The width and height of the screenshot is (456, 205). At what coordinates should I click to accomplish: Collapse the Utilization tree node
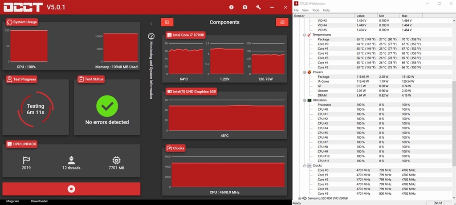[x=305, y=100]
